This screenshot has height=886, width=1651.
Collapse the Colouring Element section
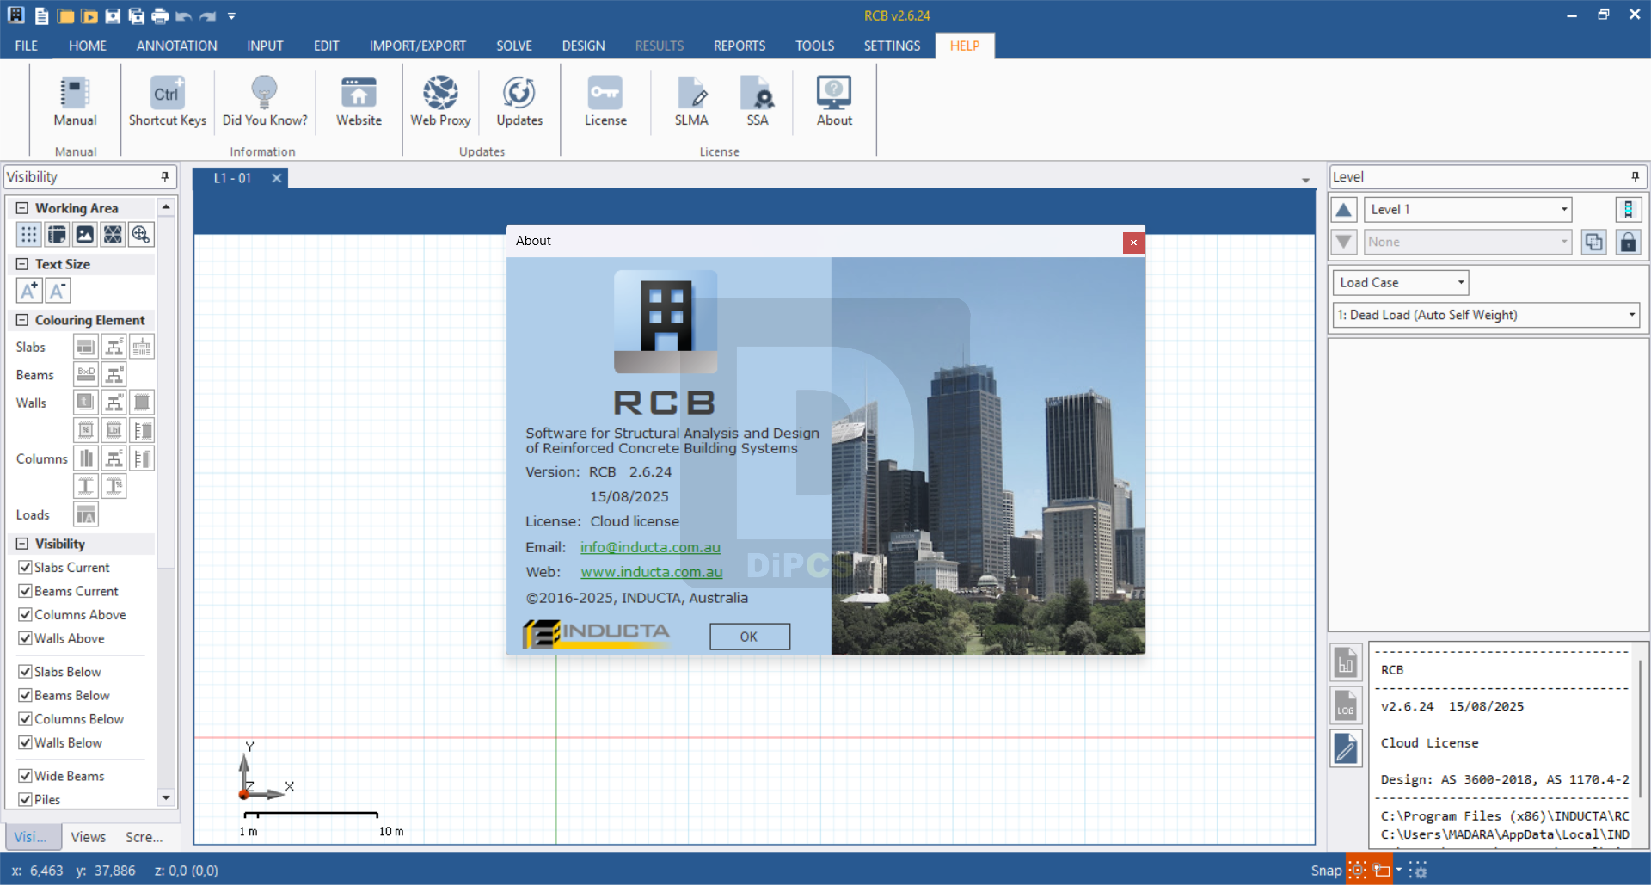(x=22, y=320)
